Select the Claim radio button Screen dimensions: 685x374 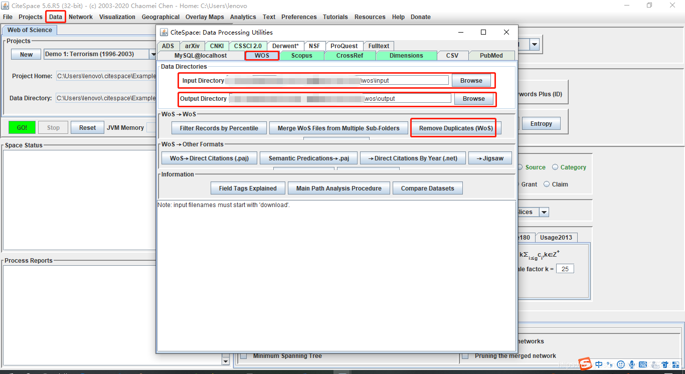(547, 184)
